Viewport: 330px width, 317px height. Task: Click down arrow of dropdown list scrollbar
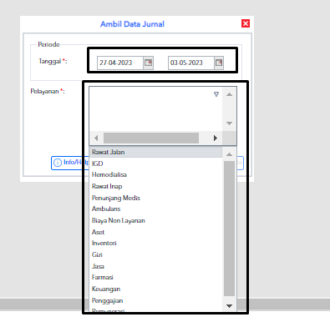(229, 306)
